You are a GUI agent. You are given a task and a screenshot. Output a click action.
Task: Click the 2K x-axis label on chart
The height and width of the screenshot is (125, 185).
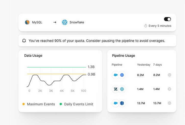(40, 91)
